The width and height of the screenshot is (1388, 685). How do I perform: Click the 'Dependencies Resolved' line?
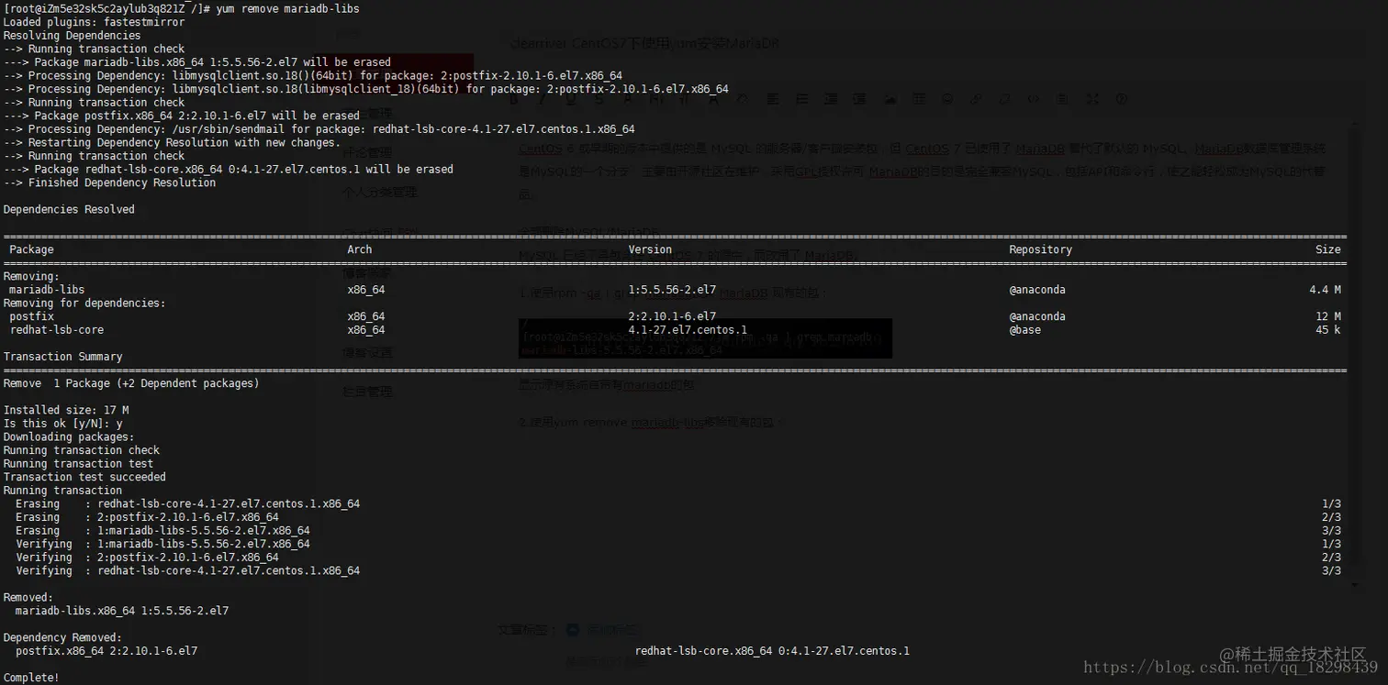coord(69,209)
